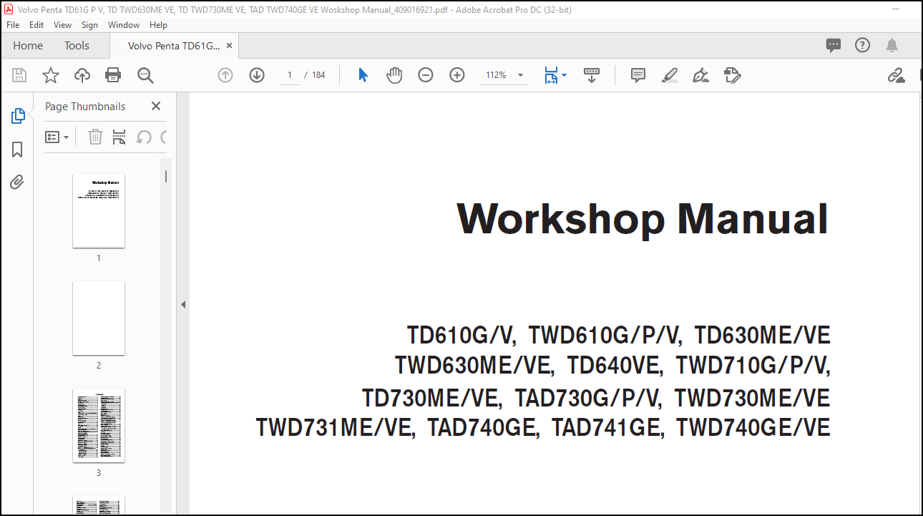This screenshot has width=923, height=516.
Task: Toggle the Page Thumbnails sidebar icon
Action: [x=18, y=116]
